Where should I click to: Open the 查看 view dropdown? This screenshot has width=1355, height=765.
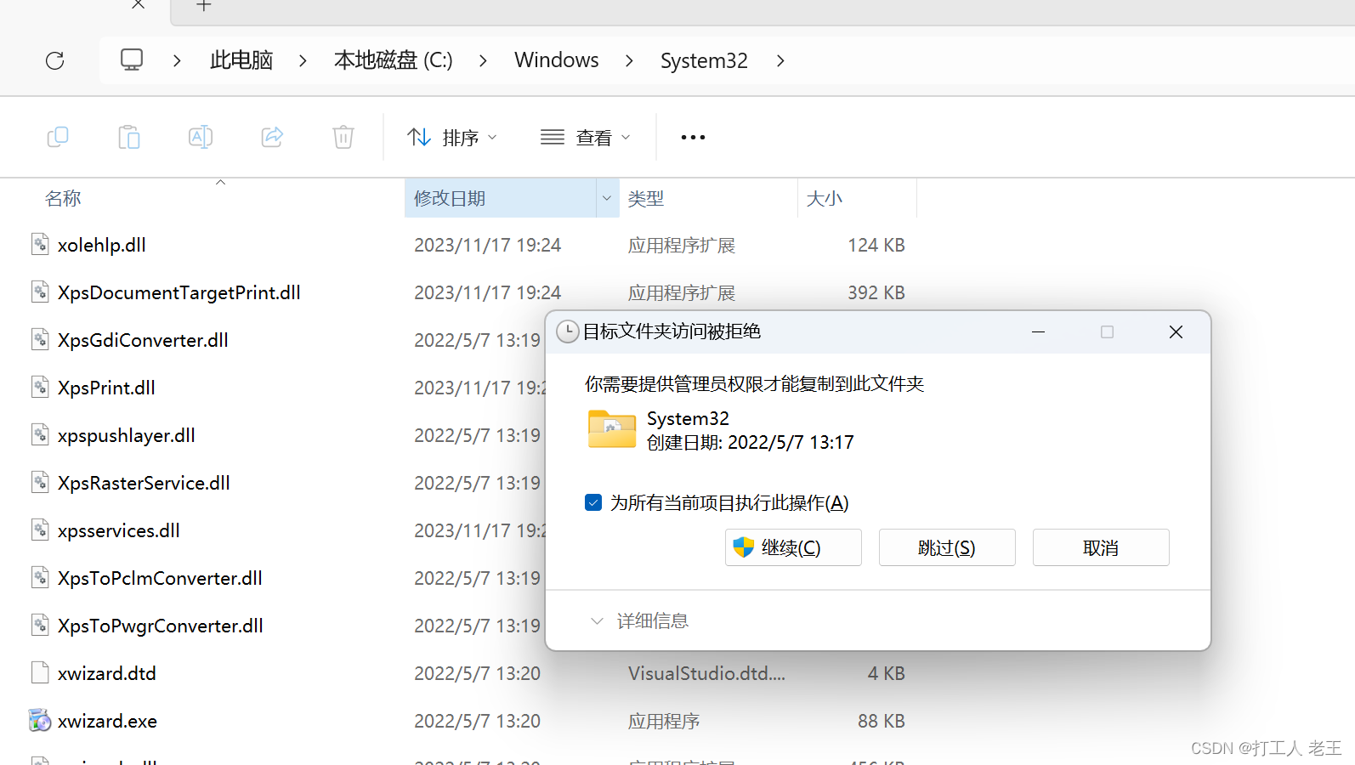[586, 137]
